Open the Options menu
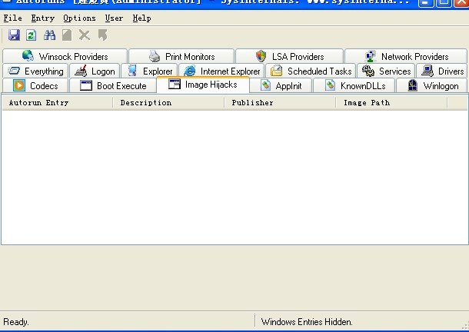This screenshot has height=332, width=469. pos(79,18)
